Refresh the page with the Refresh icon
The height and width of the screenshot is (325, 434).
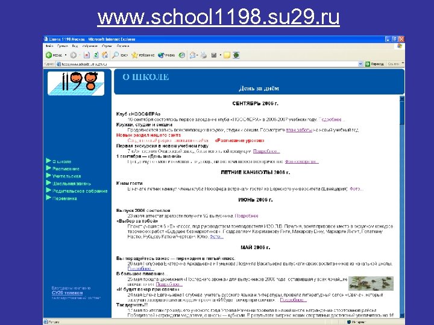click(96, 55)
